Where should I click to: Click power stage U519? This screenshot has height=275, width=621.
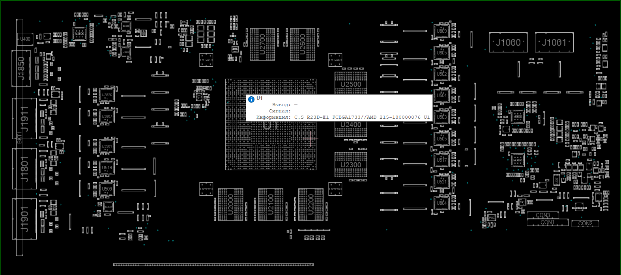click(107, 168)
